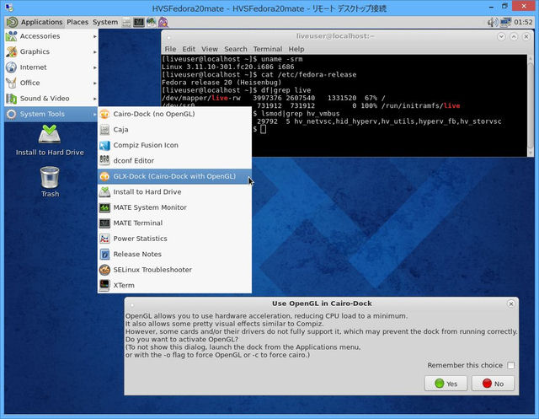
Task: Click the Office category icon
Action: pyautogui.click(x=11, y=83)
